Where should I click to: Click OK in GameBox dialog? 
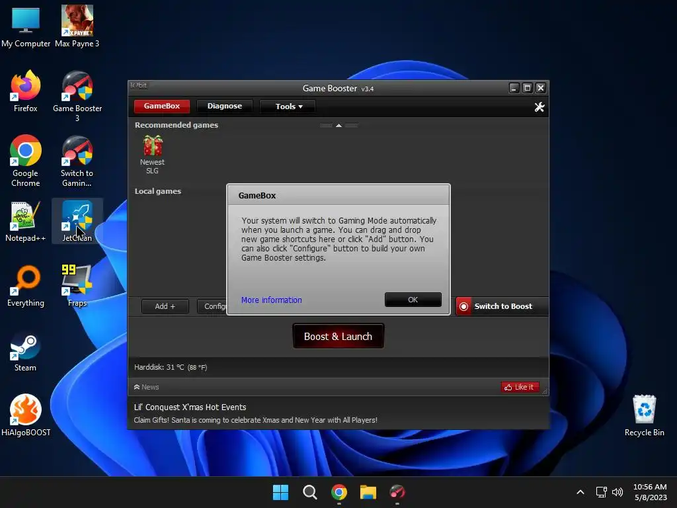(x=413, y=300)
